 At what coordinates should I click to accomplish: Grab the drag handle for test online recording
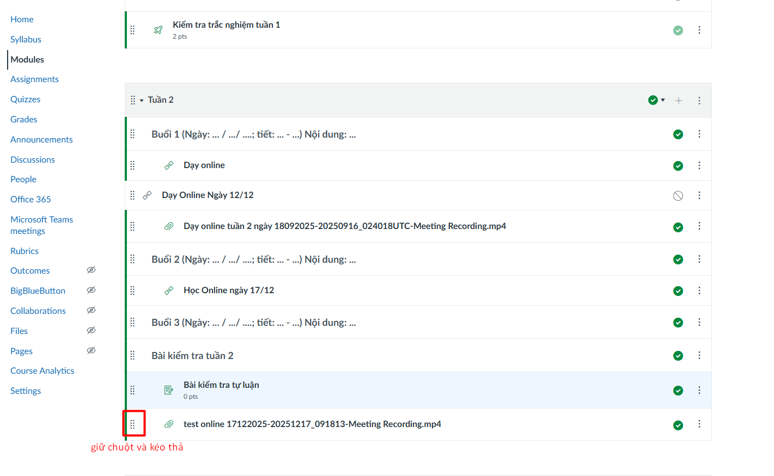click(x=132, y=424)
